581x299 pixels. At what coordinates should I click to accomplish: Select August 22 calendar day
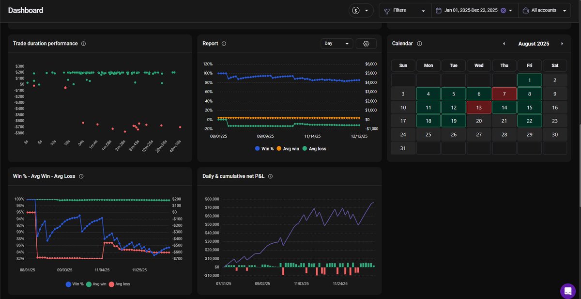530,121
